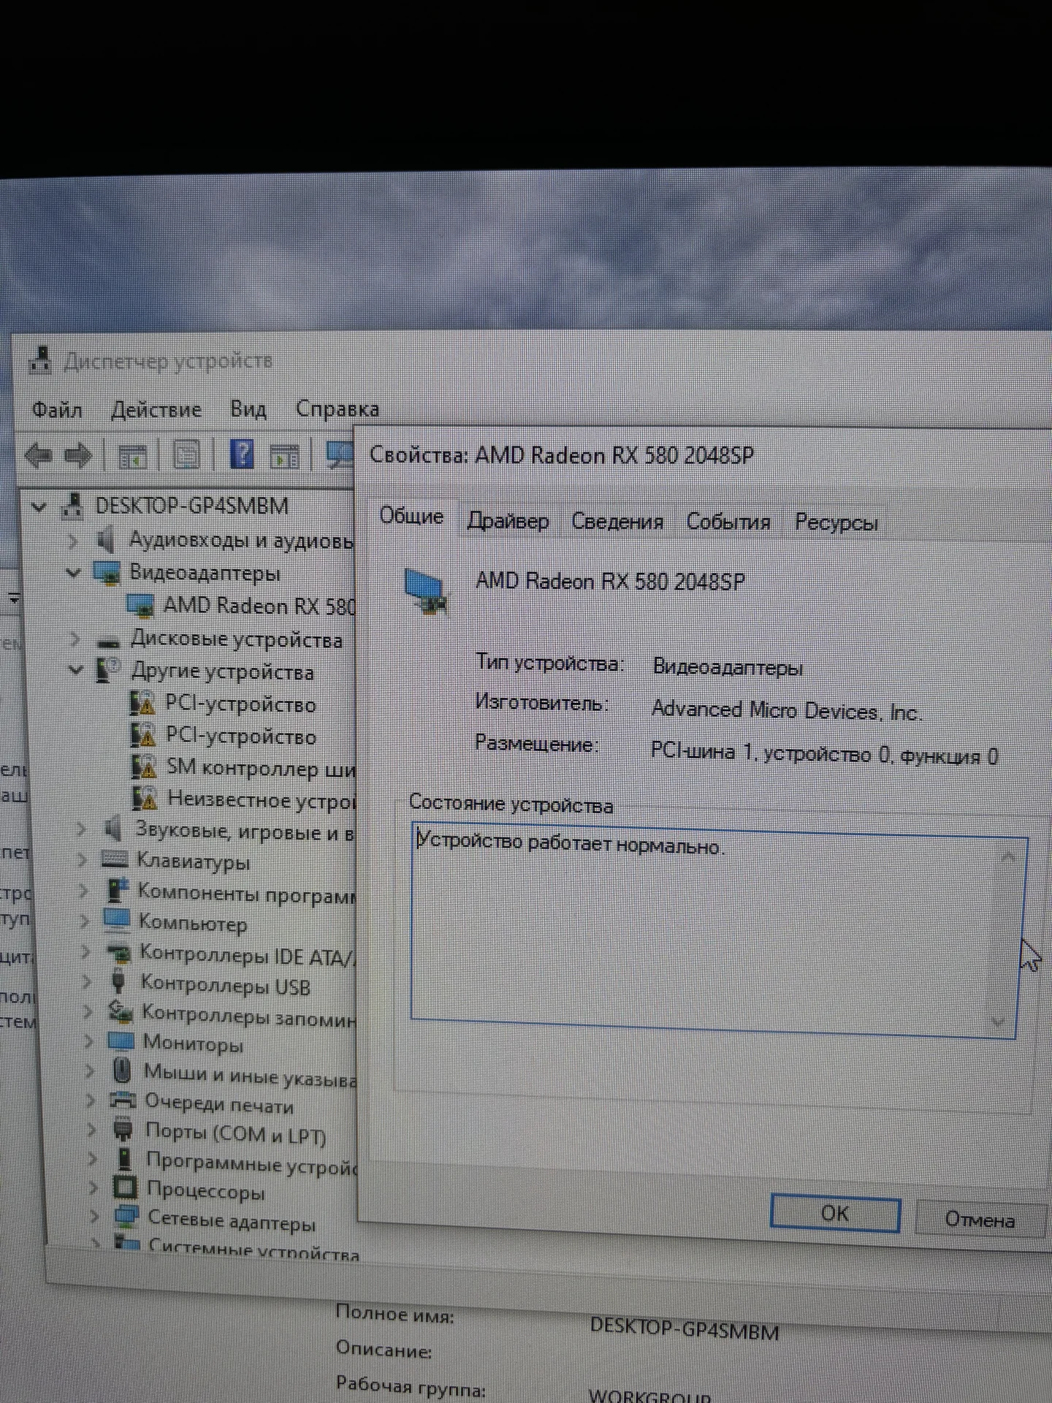Switch to the Сведения tab
This screenshot has height=1403, width=1052.
pyautogui.click(x=617, y=522)
